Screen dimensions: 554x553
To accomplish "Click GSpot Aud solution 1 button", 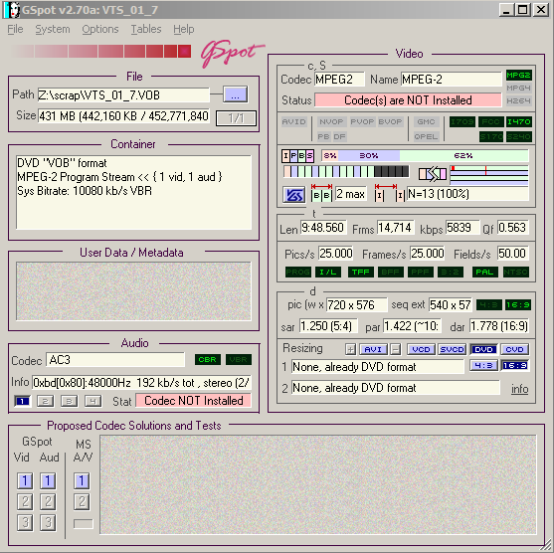I will [x=48, y=481].
